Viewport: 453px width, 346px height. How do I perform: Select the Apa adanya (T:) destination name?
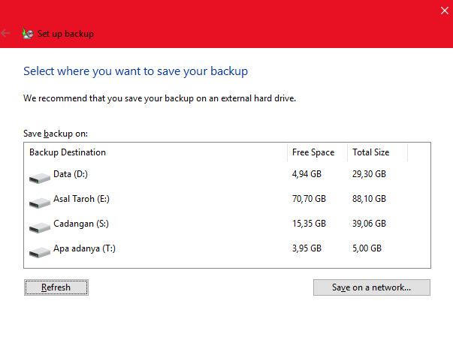[84, 248]
